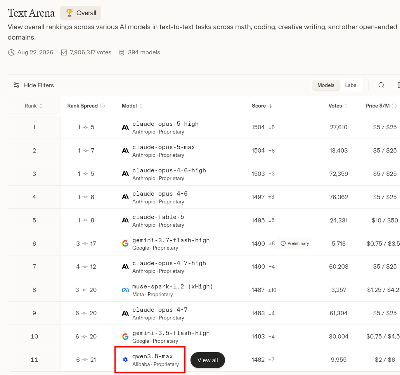400x375 pixels.
Task: Open qwen3.8-max model link
Action: (152, 356)
